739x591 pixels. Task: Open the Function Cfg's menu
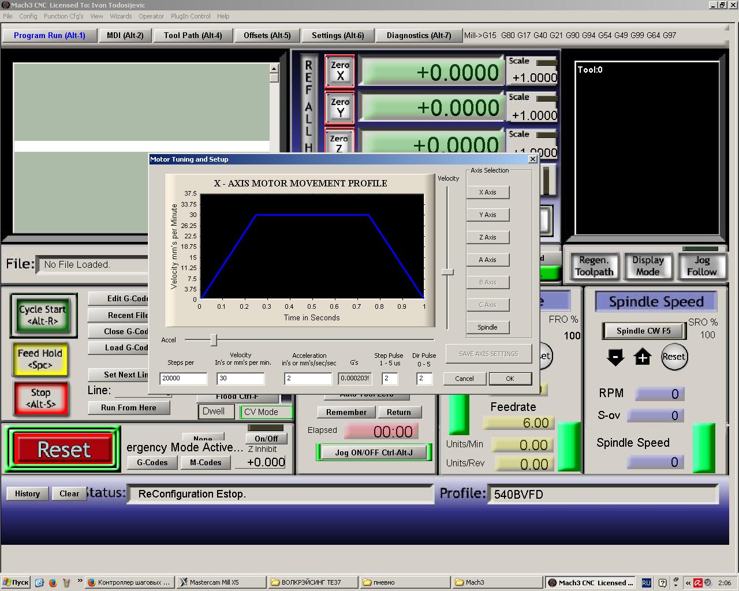click(x=64, y=16)
